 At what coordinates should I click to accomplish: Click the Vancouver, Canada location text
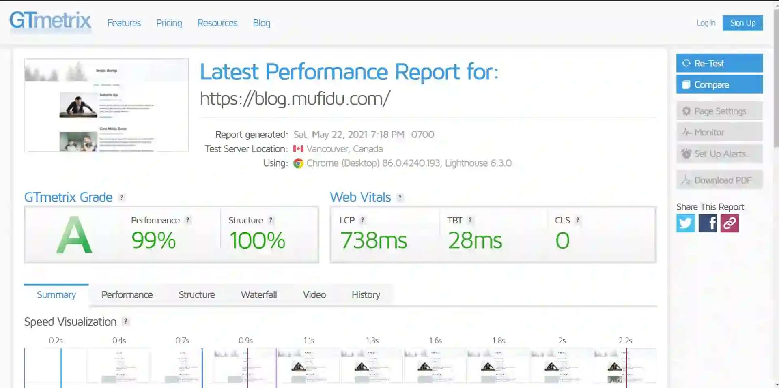344,149
